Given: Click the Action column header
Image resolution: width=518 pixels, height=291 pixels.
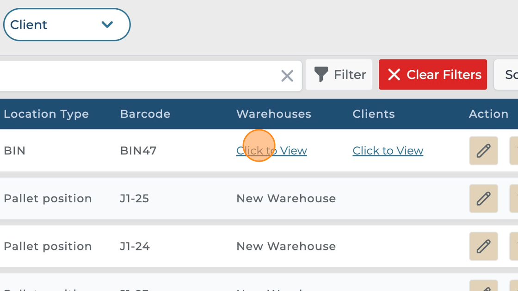Looking at the screenshot, I should pyautogui.click(x=488, y=114).
